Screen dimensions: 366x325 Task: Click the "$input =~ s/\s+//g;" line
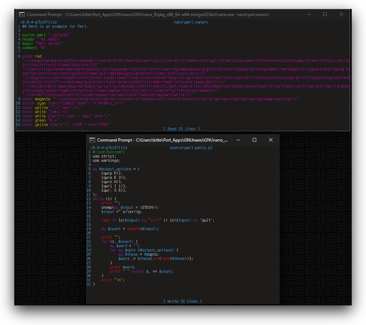click(122, 212)
